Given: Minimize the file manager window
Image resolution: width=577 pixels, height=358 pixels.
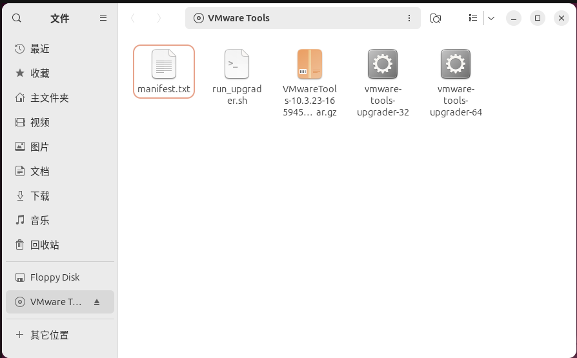Looking at the screenshot, I should pos(514,18).
